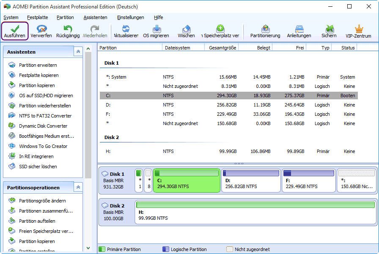Select the F: partition row in list
The image size is (379, 254).
(x=229, y=114)
